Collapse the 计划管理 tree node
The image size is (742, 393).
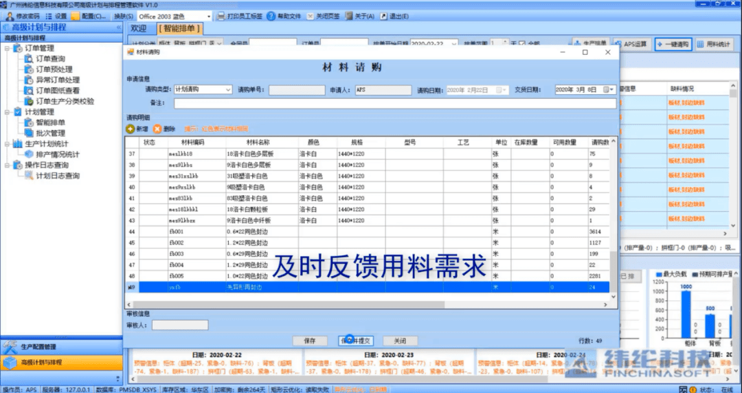pos(7,112)
